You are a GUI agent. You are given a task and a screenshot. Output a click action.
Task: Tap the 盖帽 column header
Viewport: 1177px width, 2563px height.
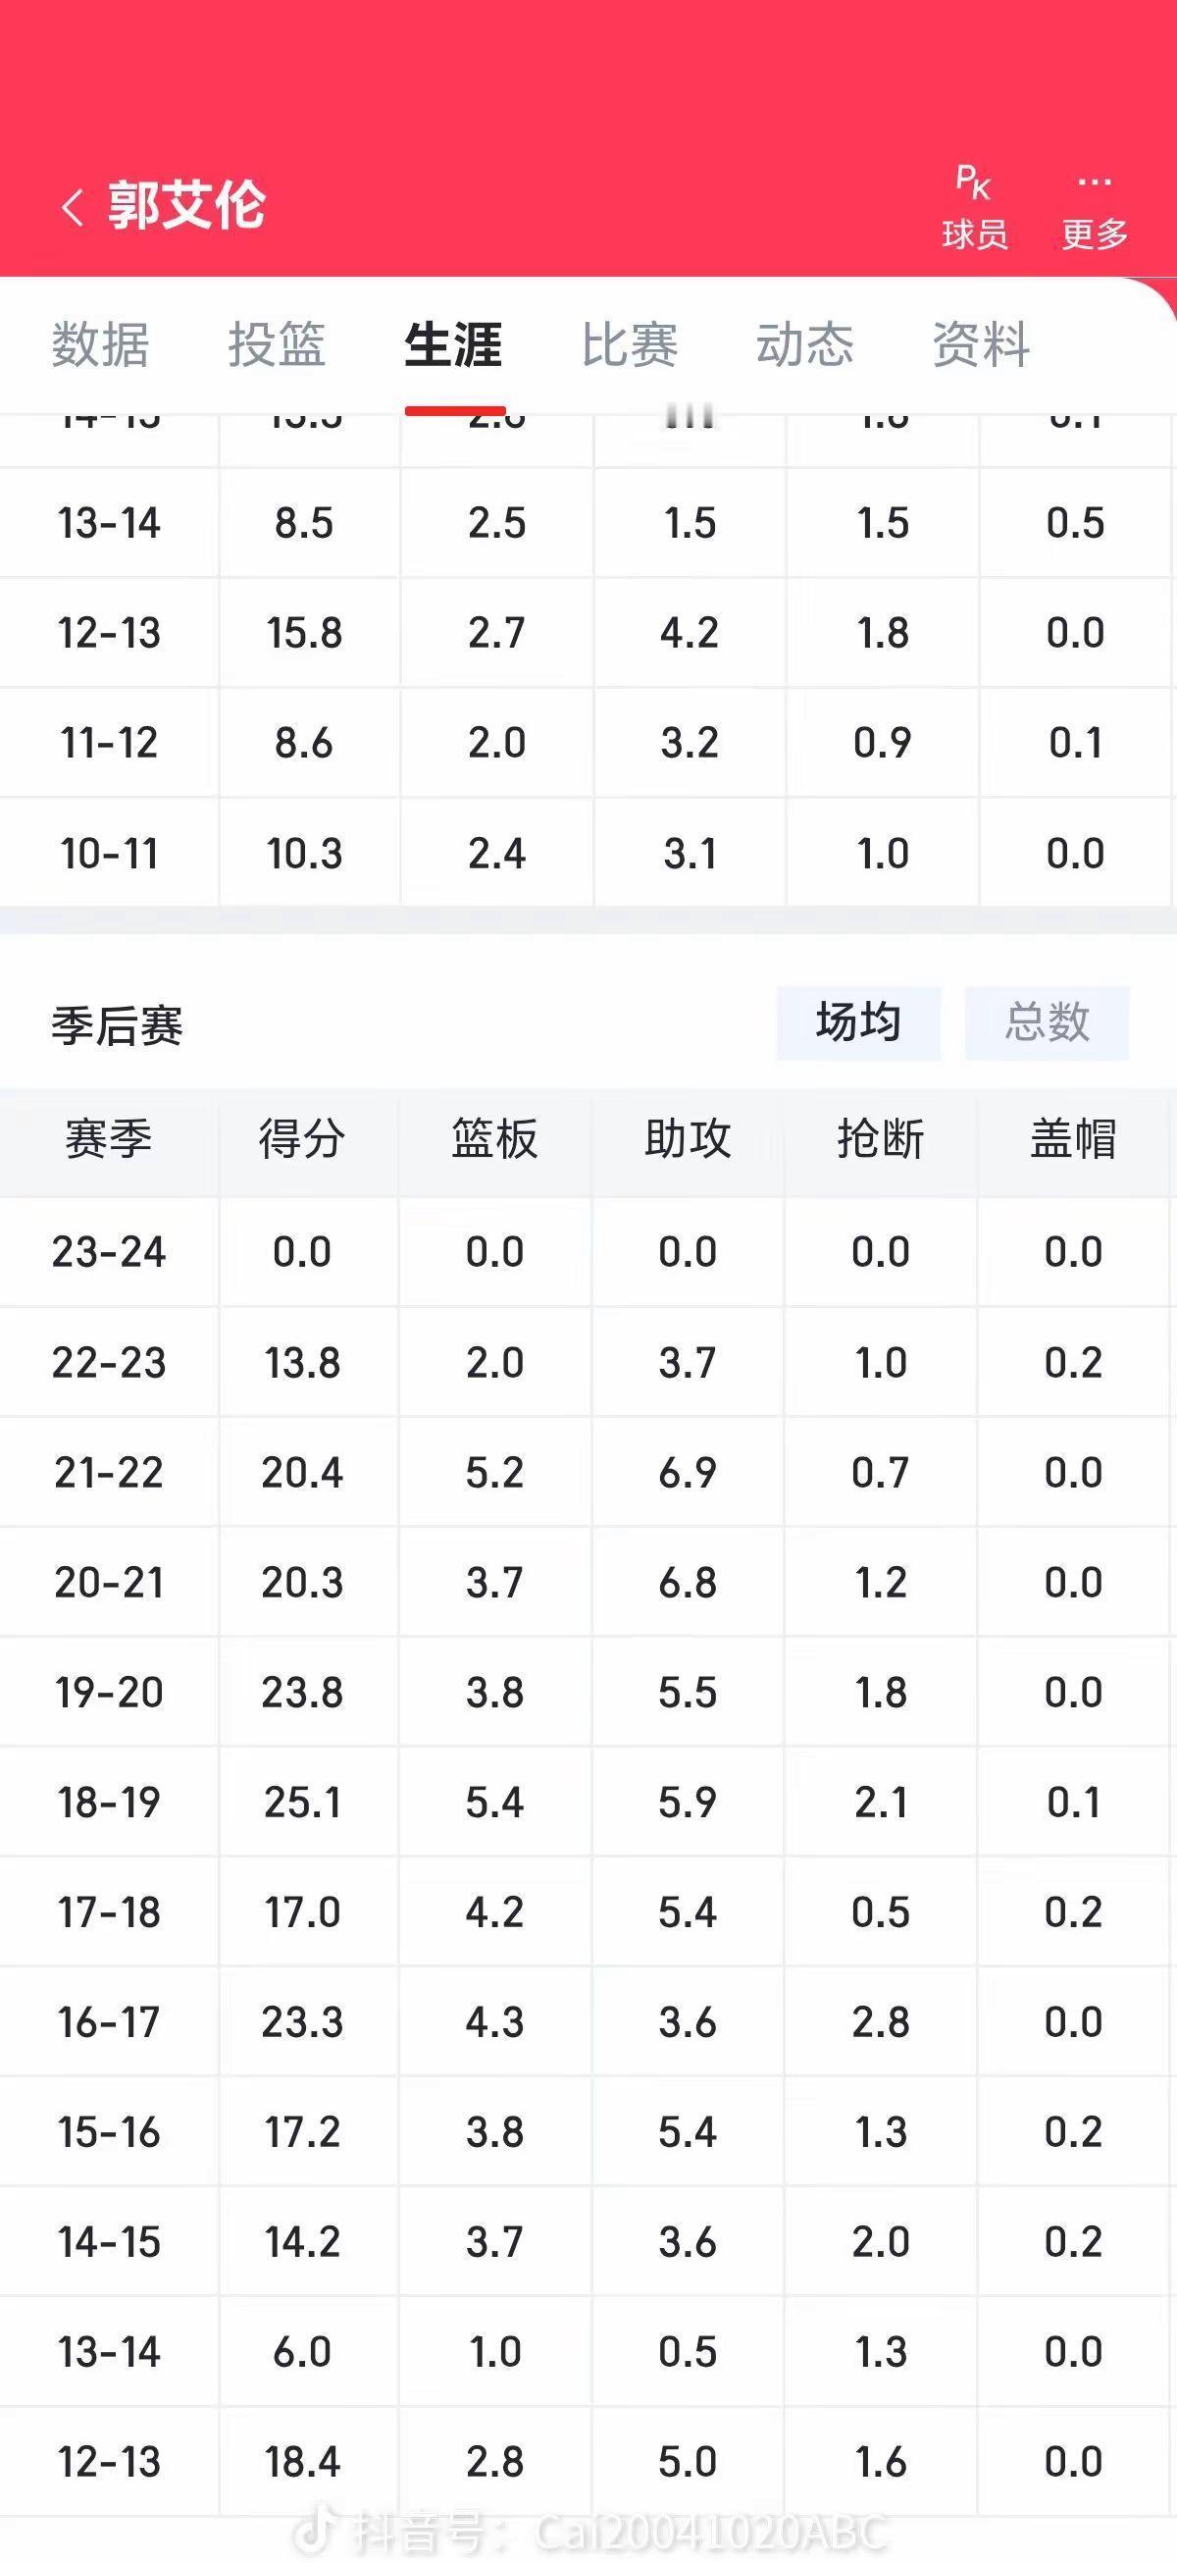click(1074, 1139)
